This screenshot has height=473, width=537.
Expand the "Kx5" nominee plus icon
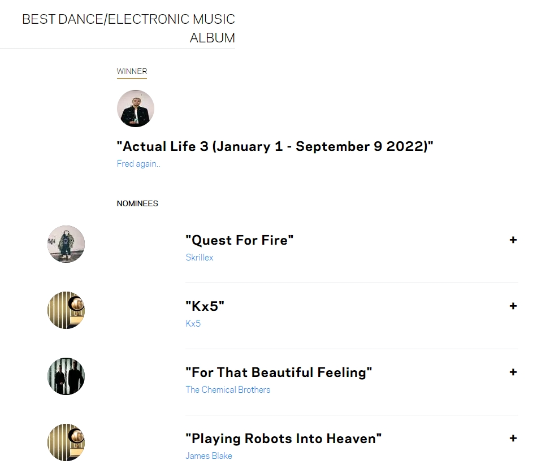click(513, 306)
